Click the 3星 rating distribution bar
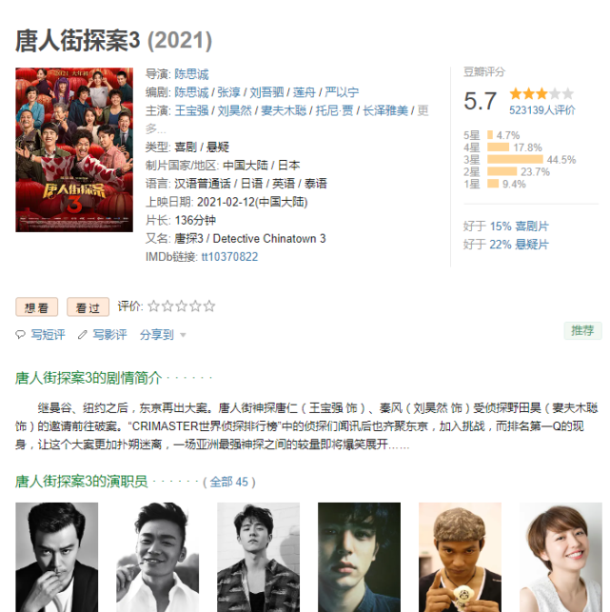The height and width of the screenshot is (612, 610). coord(515,159)
